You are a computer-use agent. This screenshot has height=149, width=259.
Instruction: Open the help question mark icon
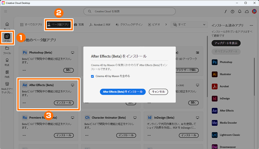(x=232, y=11)
